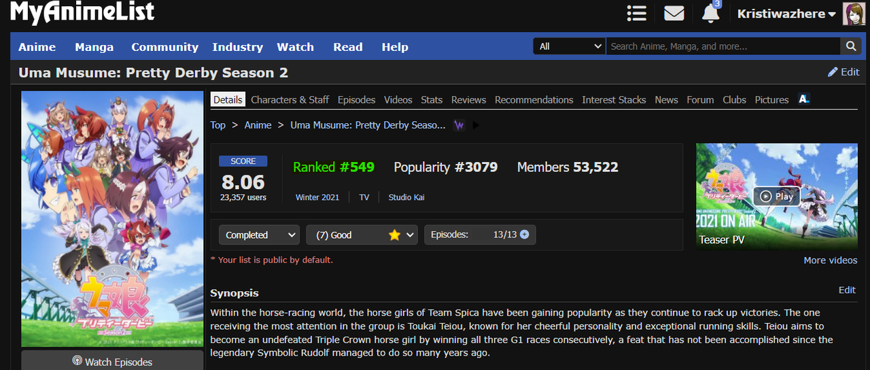Image resolution: width=870 pixels, height=370 pixels.
Task: Click the Winter 2021 season link
Action: pyautogui.click(x=317, y=197)
